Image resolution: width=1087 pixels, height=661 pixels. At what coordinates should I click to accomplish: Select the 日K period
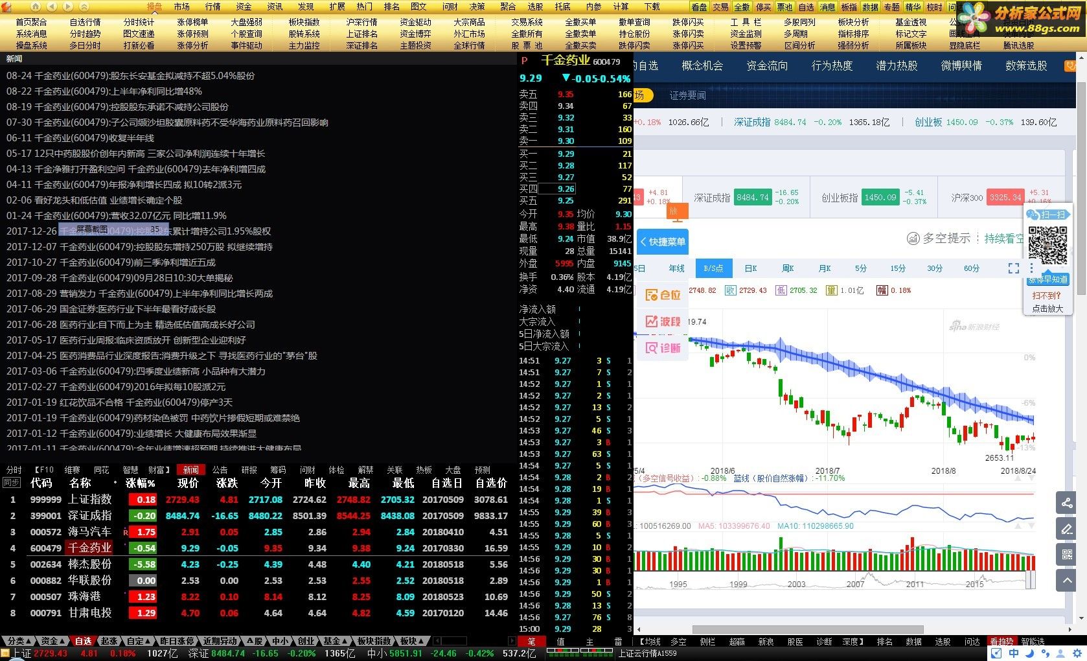751,268
